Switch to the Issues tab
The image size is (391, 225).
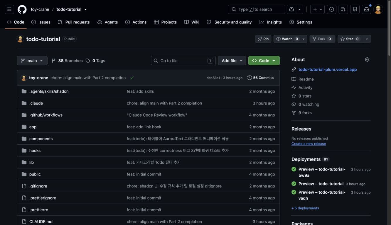coord(41,22)
